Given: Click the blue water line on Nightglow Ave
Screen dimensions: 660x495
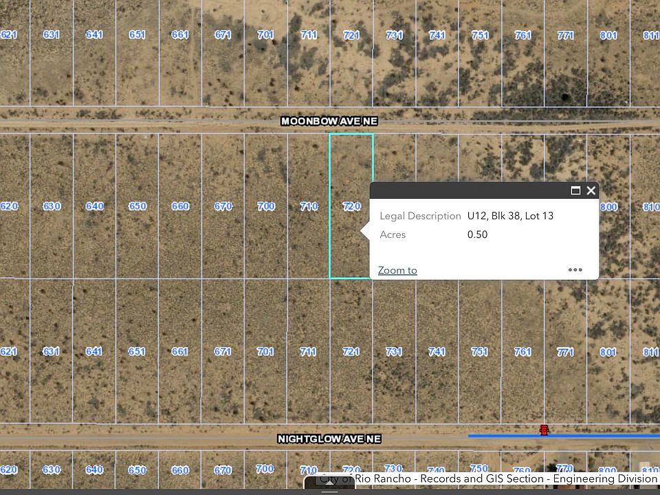Looking at the screenshot, I should [x=564, y=436].
